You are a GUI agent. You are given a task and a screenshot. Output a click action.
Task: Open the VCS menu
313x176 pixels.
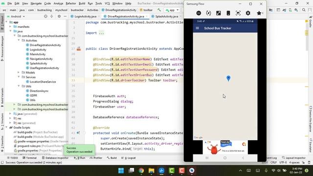[x=107, y=3]
